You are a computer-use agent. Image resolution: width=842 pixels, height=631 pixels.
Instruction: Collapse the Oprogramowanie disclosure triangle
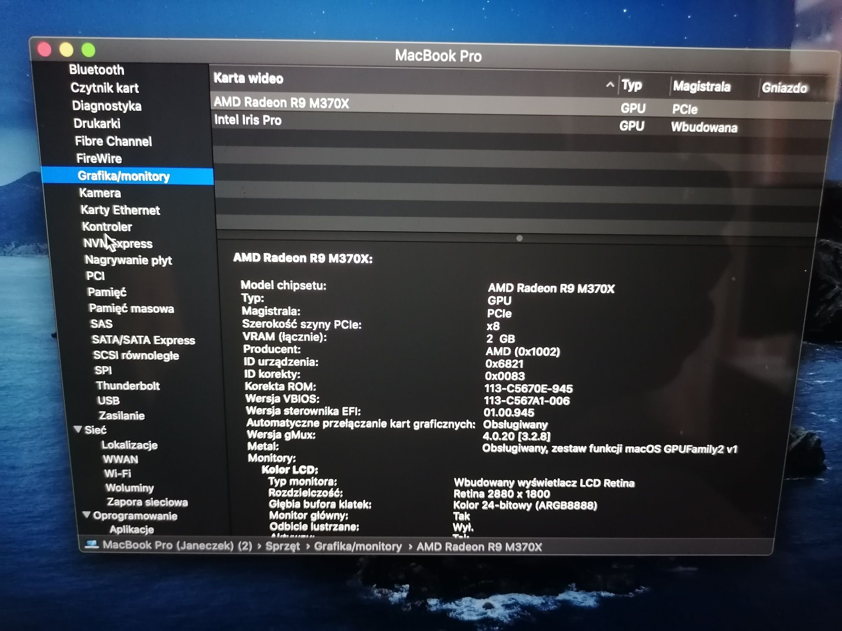pos(87,514)
